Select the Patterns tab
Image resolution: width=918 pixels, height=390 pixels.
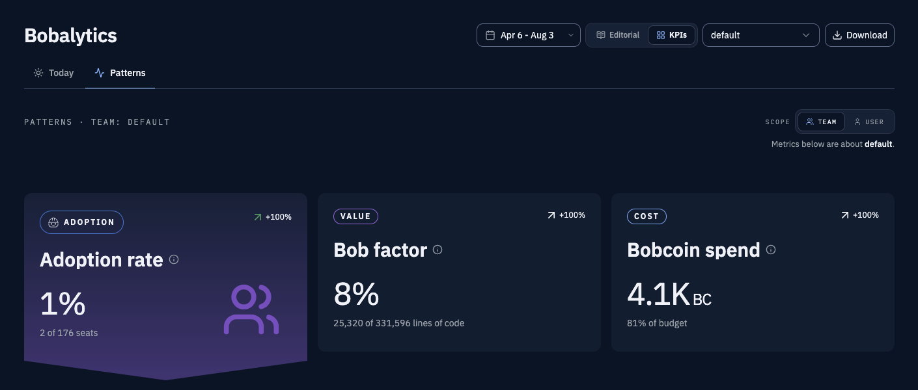(120, 73)
